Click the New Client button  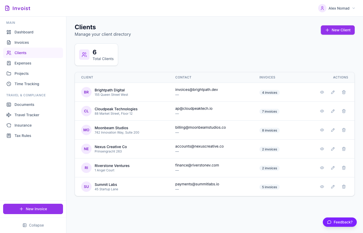coord(338,30)
